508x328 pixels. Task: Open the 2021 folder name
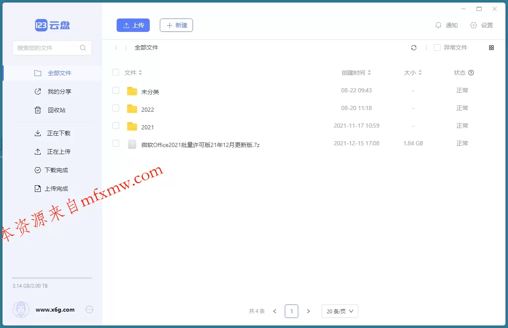click(148, 127)
